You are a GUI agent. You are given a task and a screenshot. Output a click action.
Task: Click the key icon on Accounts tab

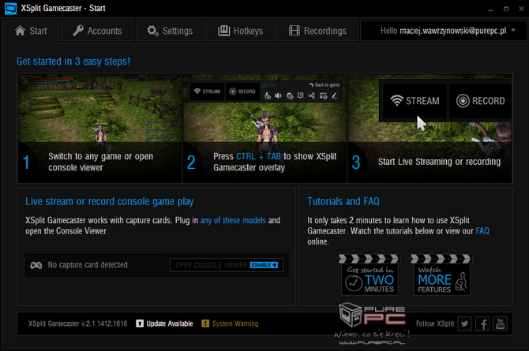pos(78,31)
